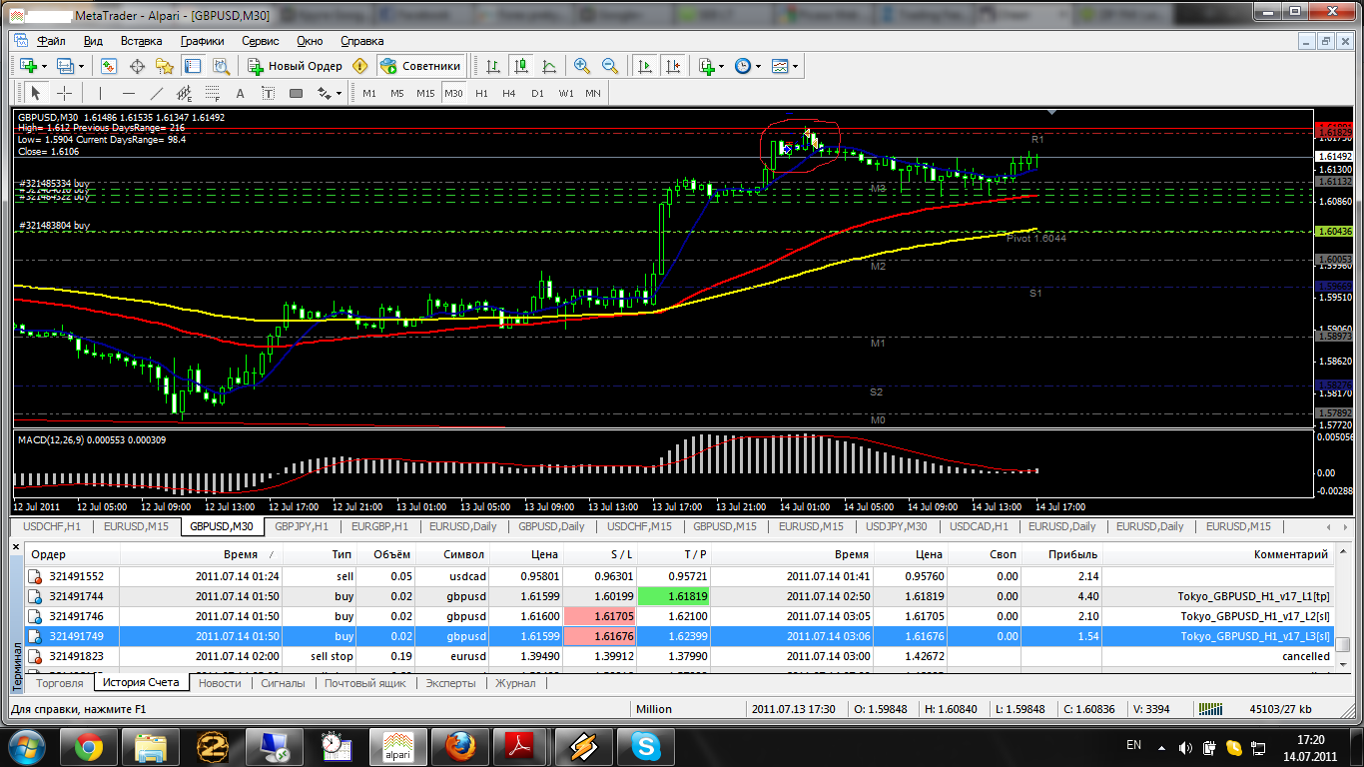The image size is (1364, 767).
Task: Show the Market Watch window icon
Action: (109, 66)
